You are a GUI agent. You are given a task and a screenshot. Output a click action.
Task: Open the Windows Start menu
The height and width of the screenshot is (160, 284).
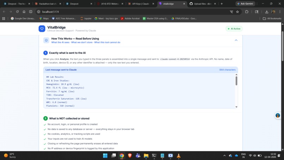(x=105, y=156)
